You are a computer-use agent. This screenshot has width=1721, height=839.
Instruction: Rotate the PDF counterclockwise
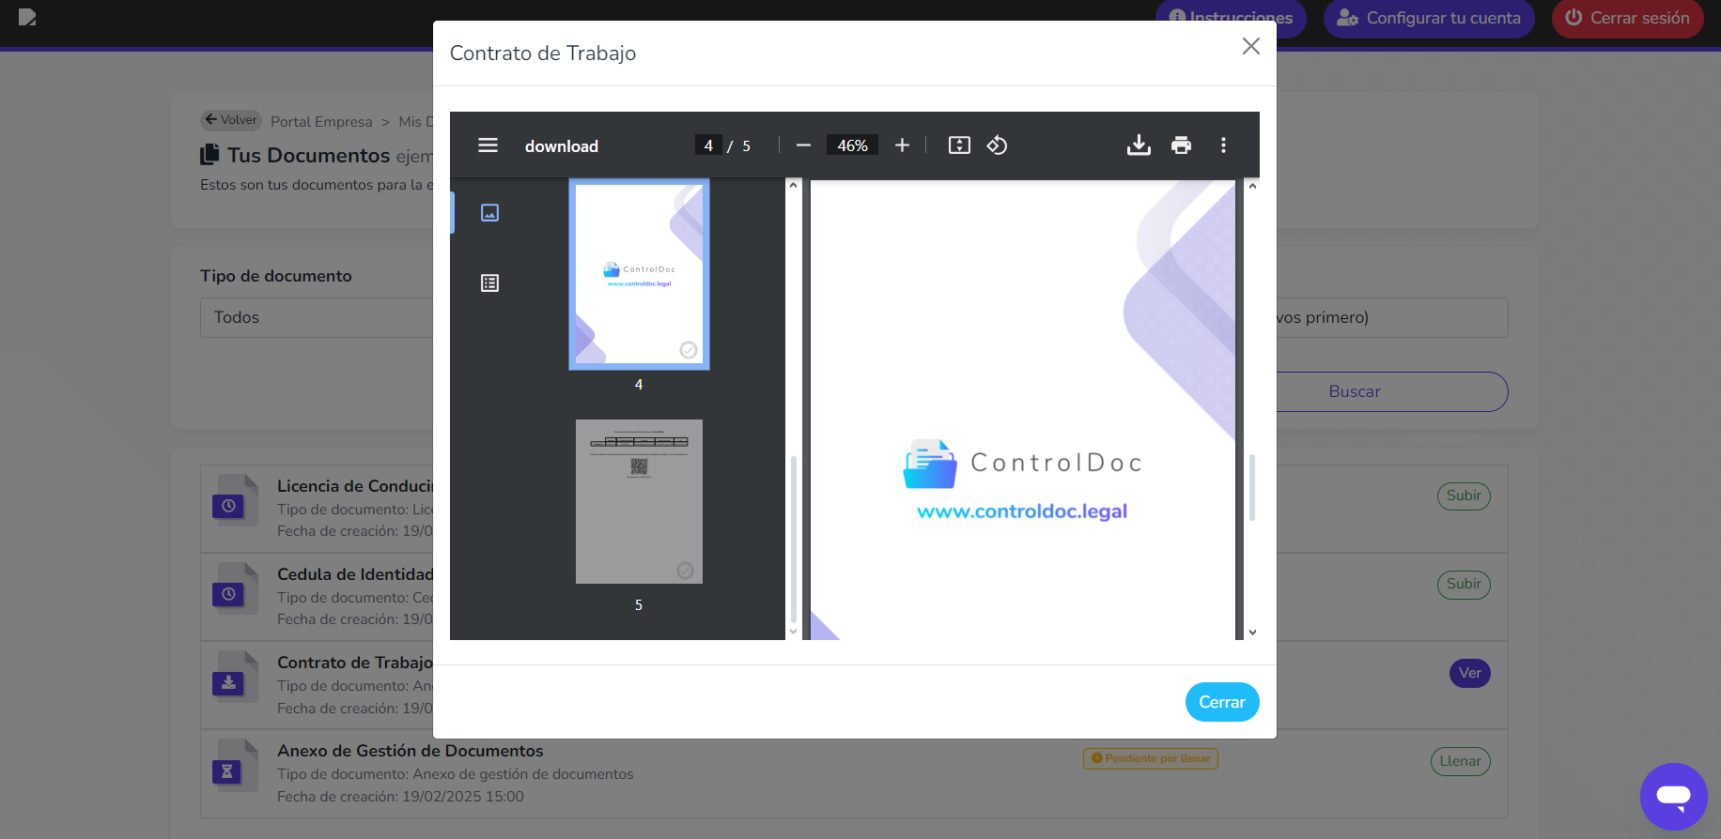[997, 145]
